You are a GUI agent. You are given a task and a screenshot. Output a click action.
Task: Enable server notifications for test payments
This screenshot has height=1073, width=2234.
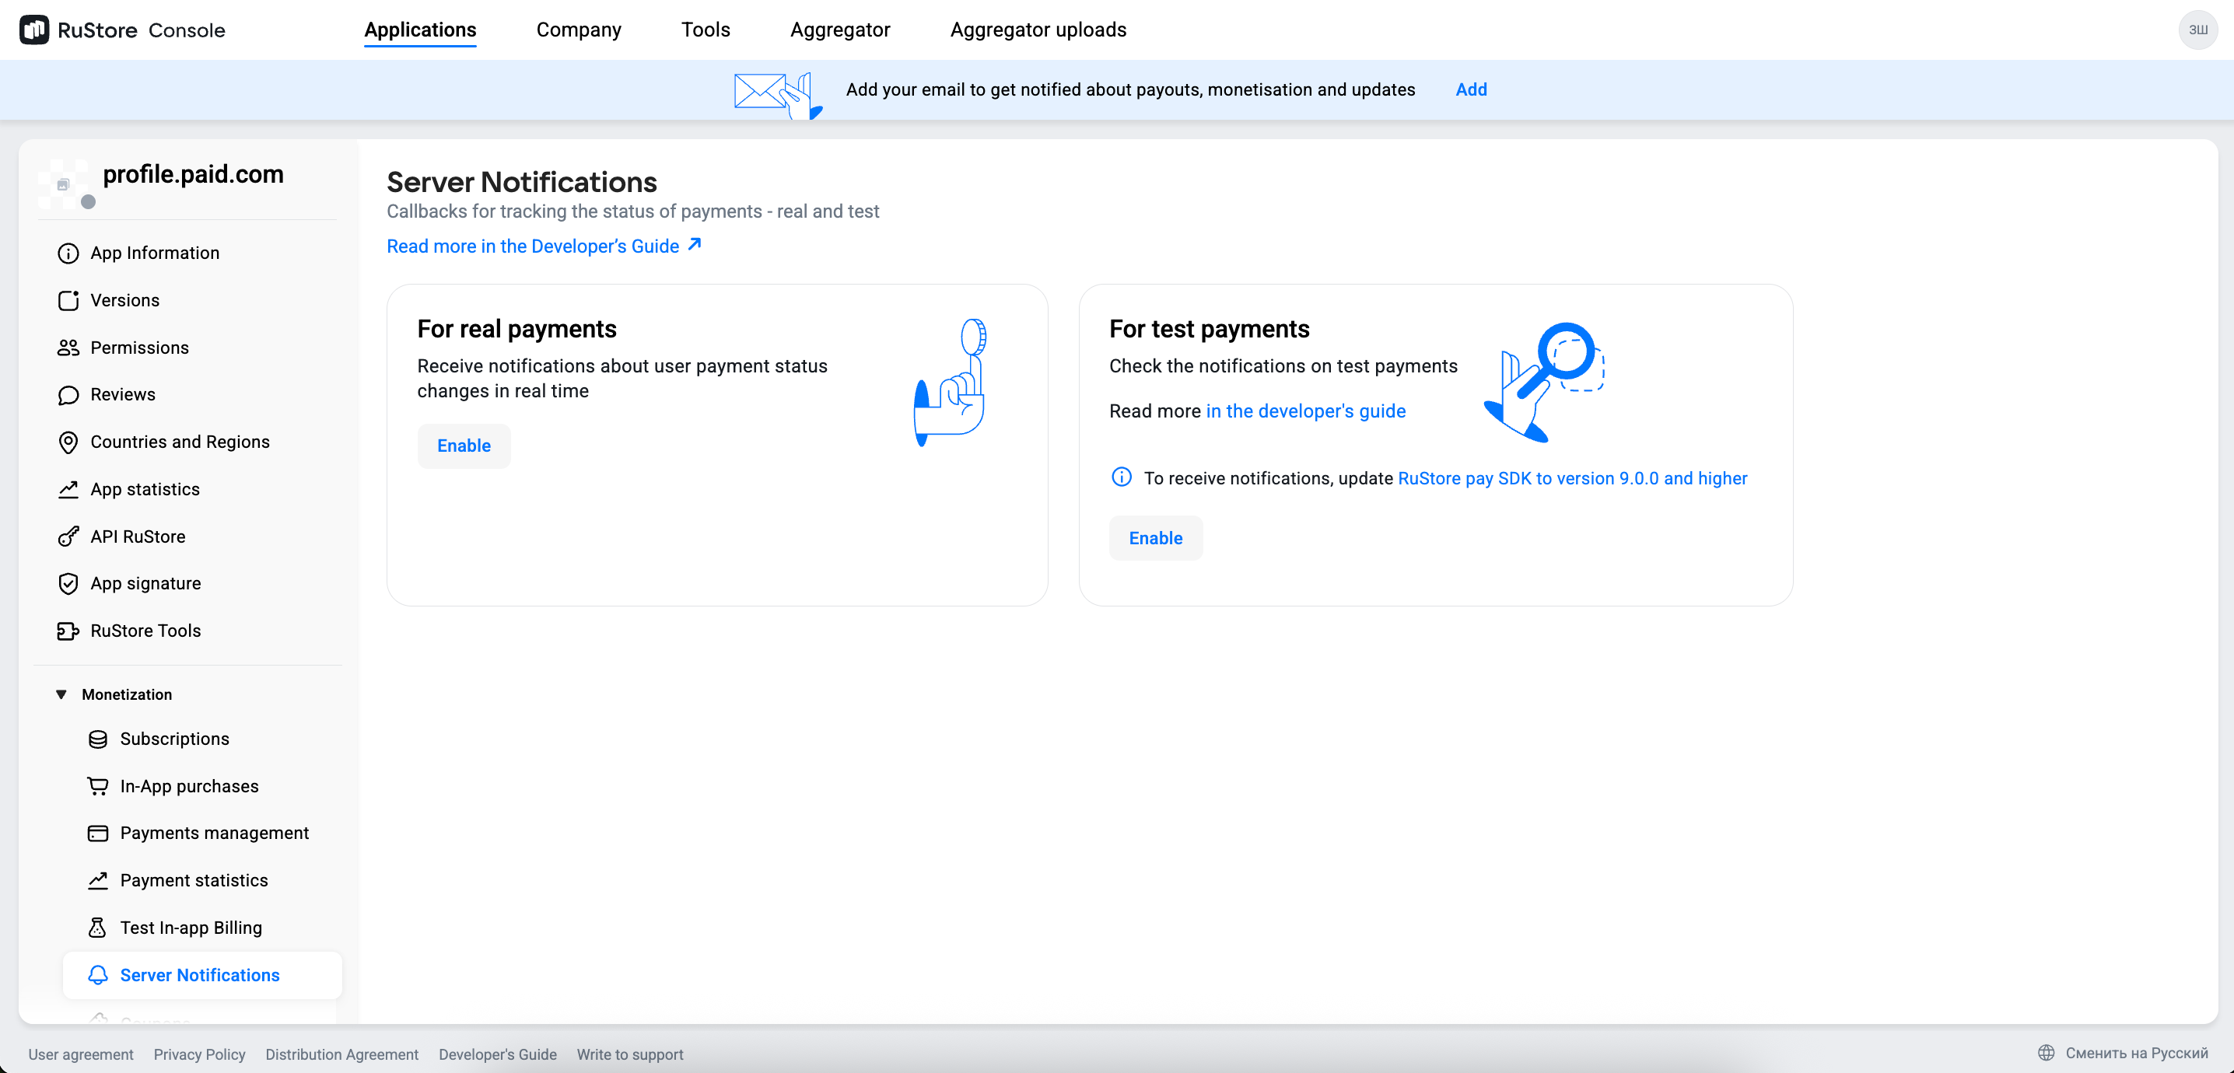click(1155, 537)
